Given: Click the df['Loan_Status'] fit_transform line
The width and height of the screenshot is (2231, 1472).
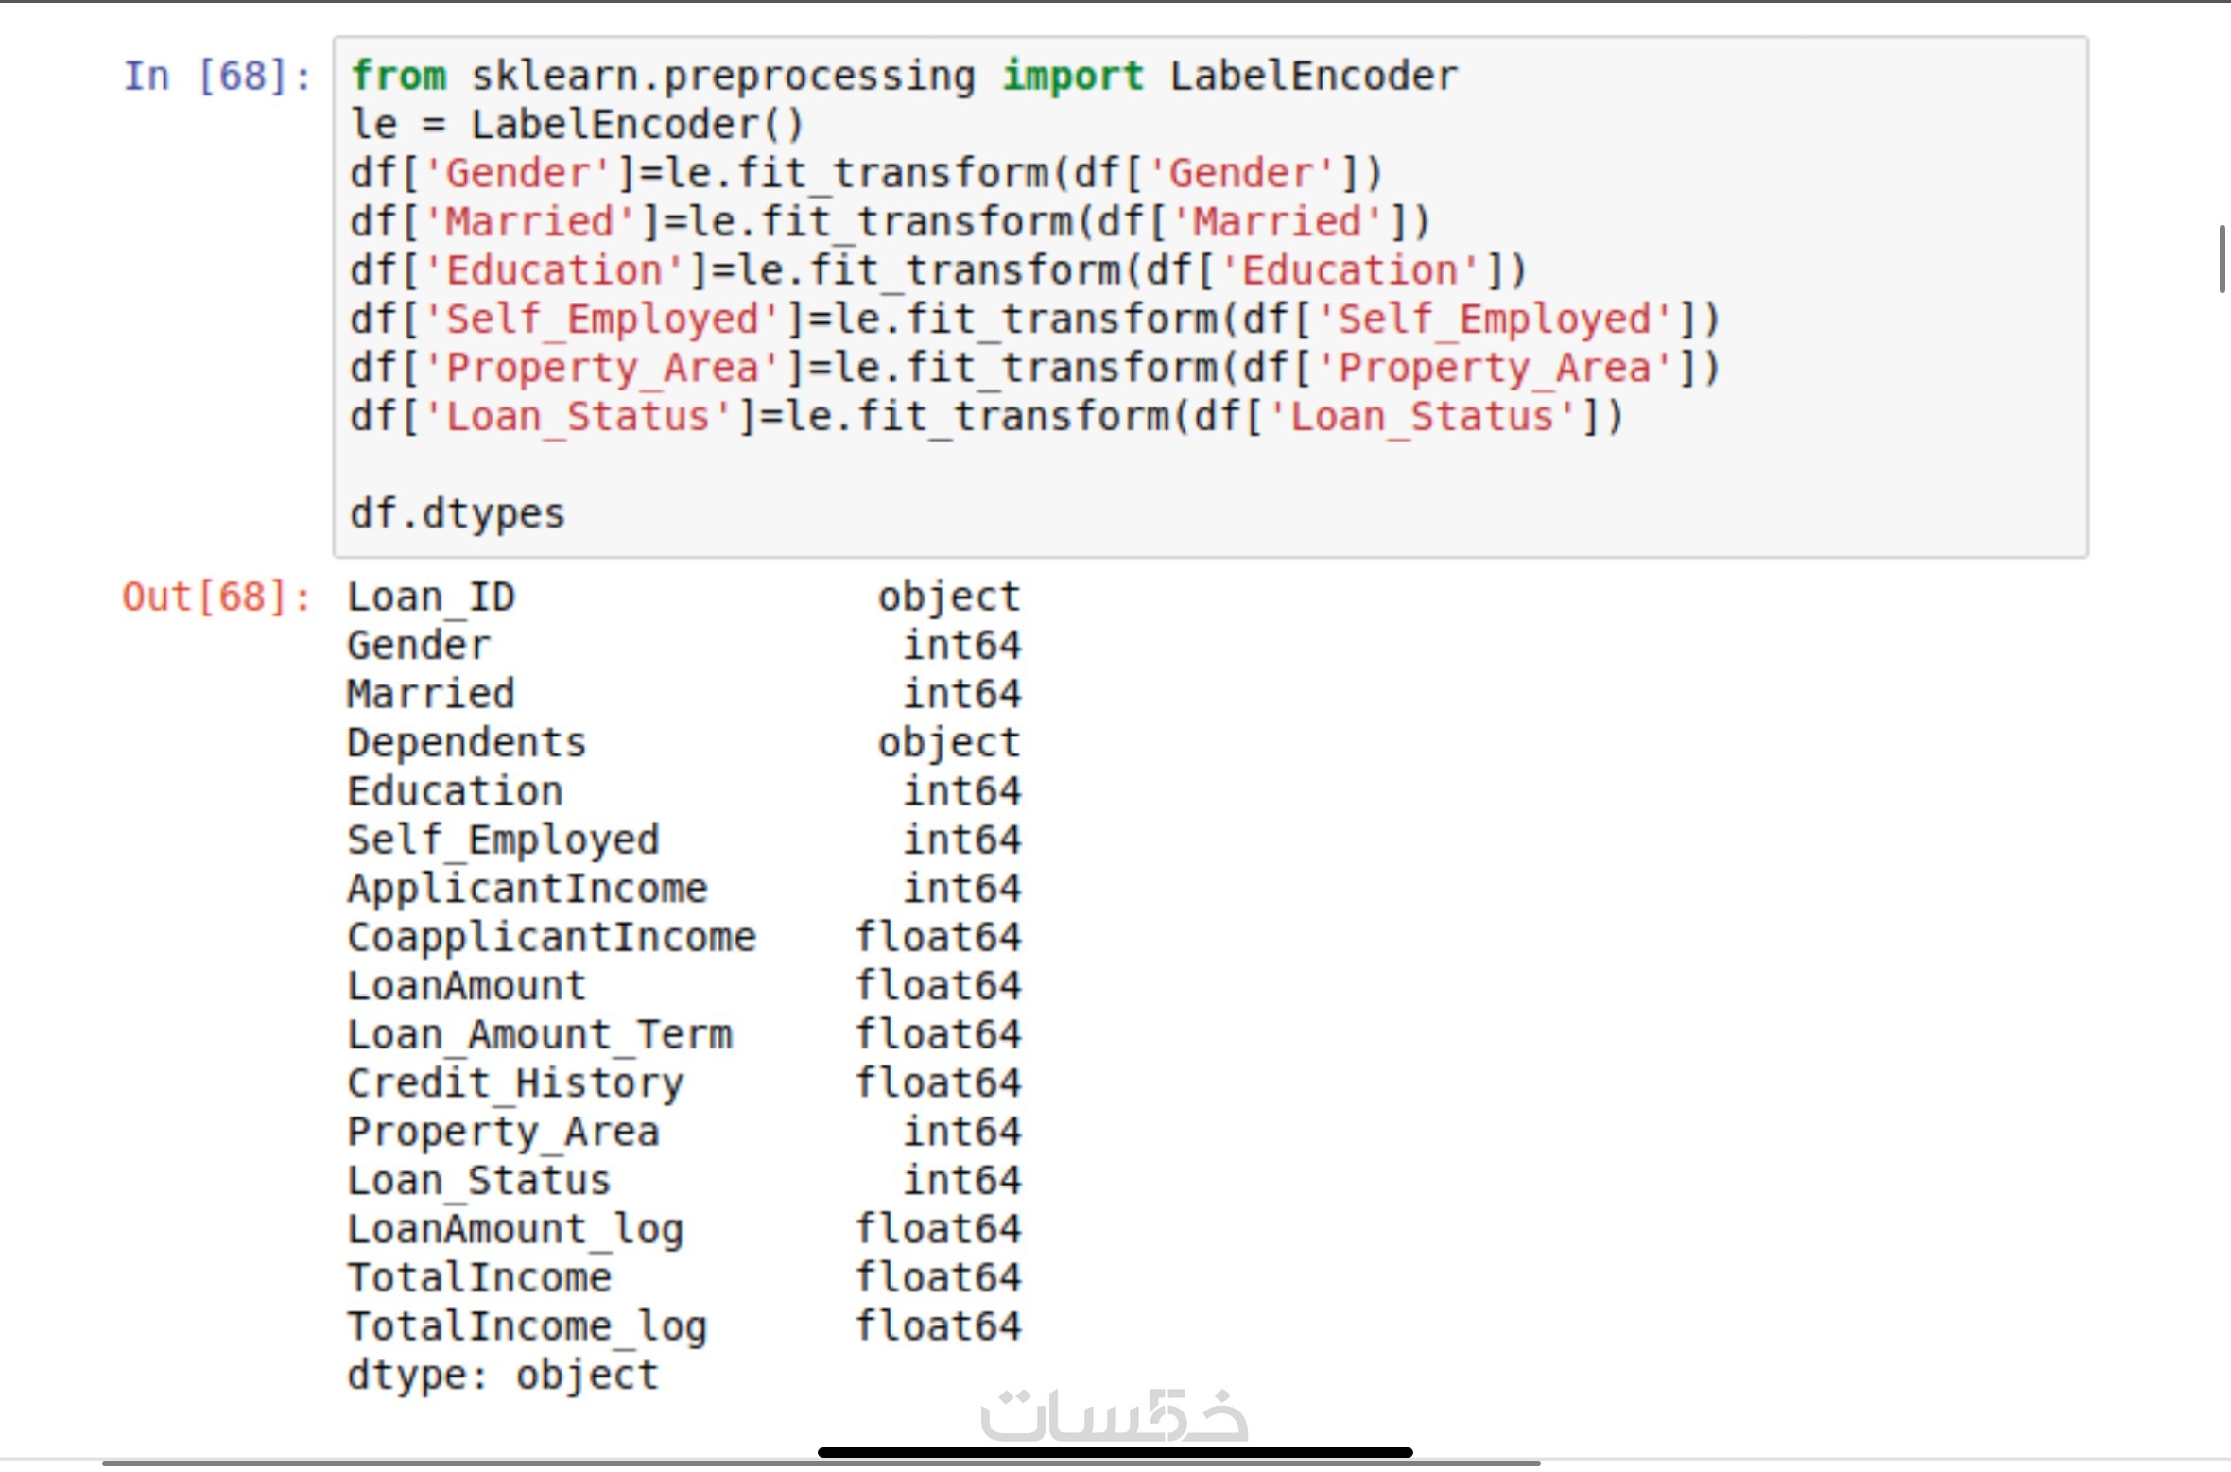Looking at the screenshot, I should pos(986,417).
